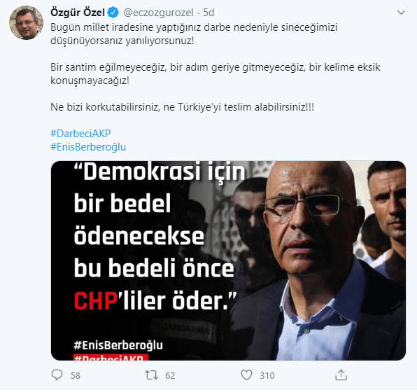This screenshot has height=392, width=417.
Task: Click the reply speech bubble icon
Action: tap(57, 374)
